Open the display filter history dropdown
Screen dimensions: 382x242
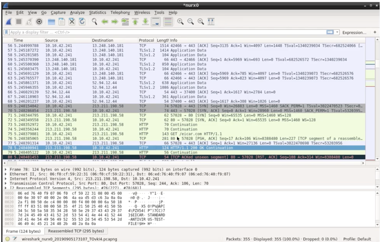point(337,33)
